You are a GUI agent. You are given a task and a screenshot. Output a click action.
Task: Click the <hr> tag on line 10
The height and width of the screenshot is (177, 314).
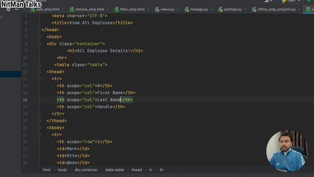pos(62,58)
